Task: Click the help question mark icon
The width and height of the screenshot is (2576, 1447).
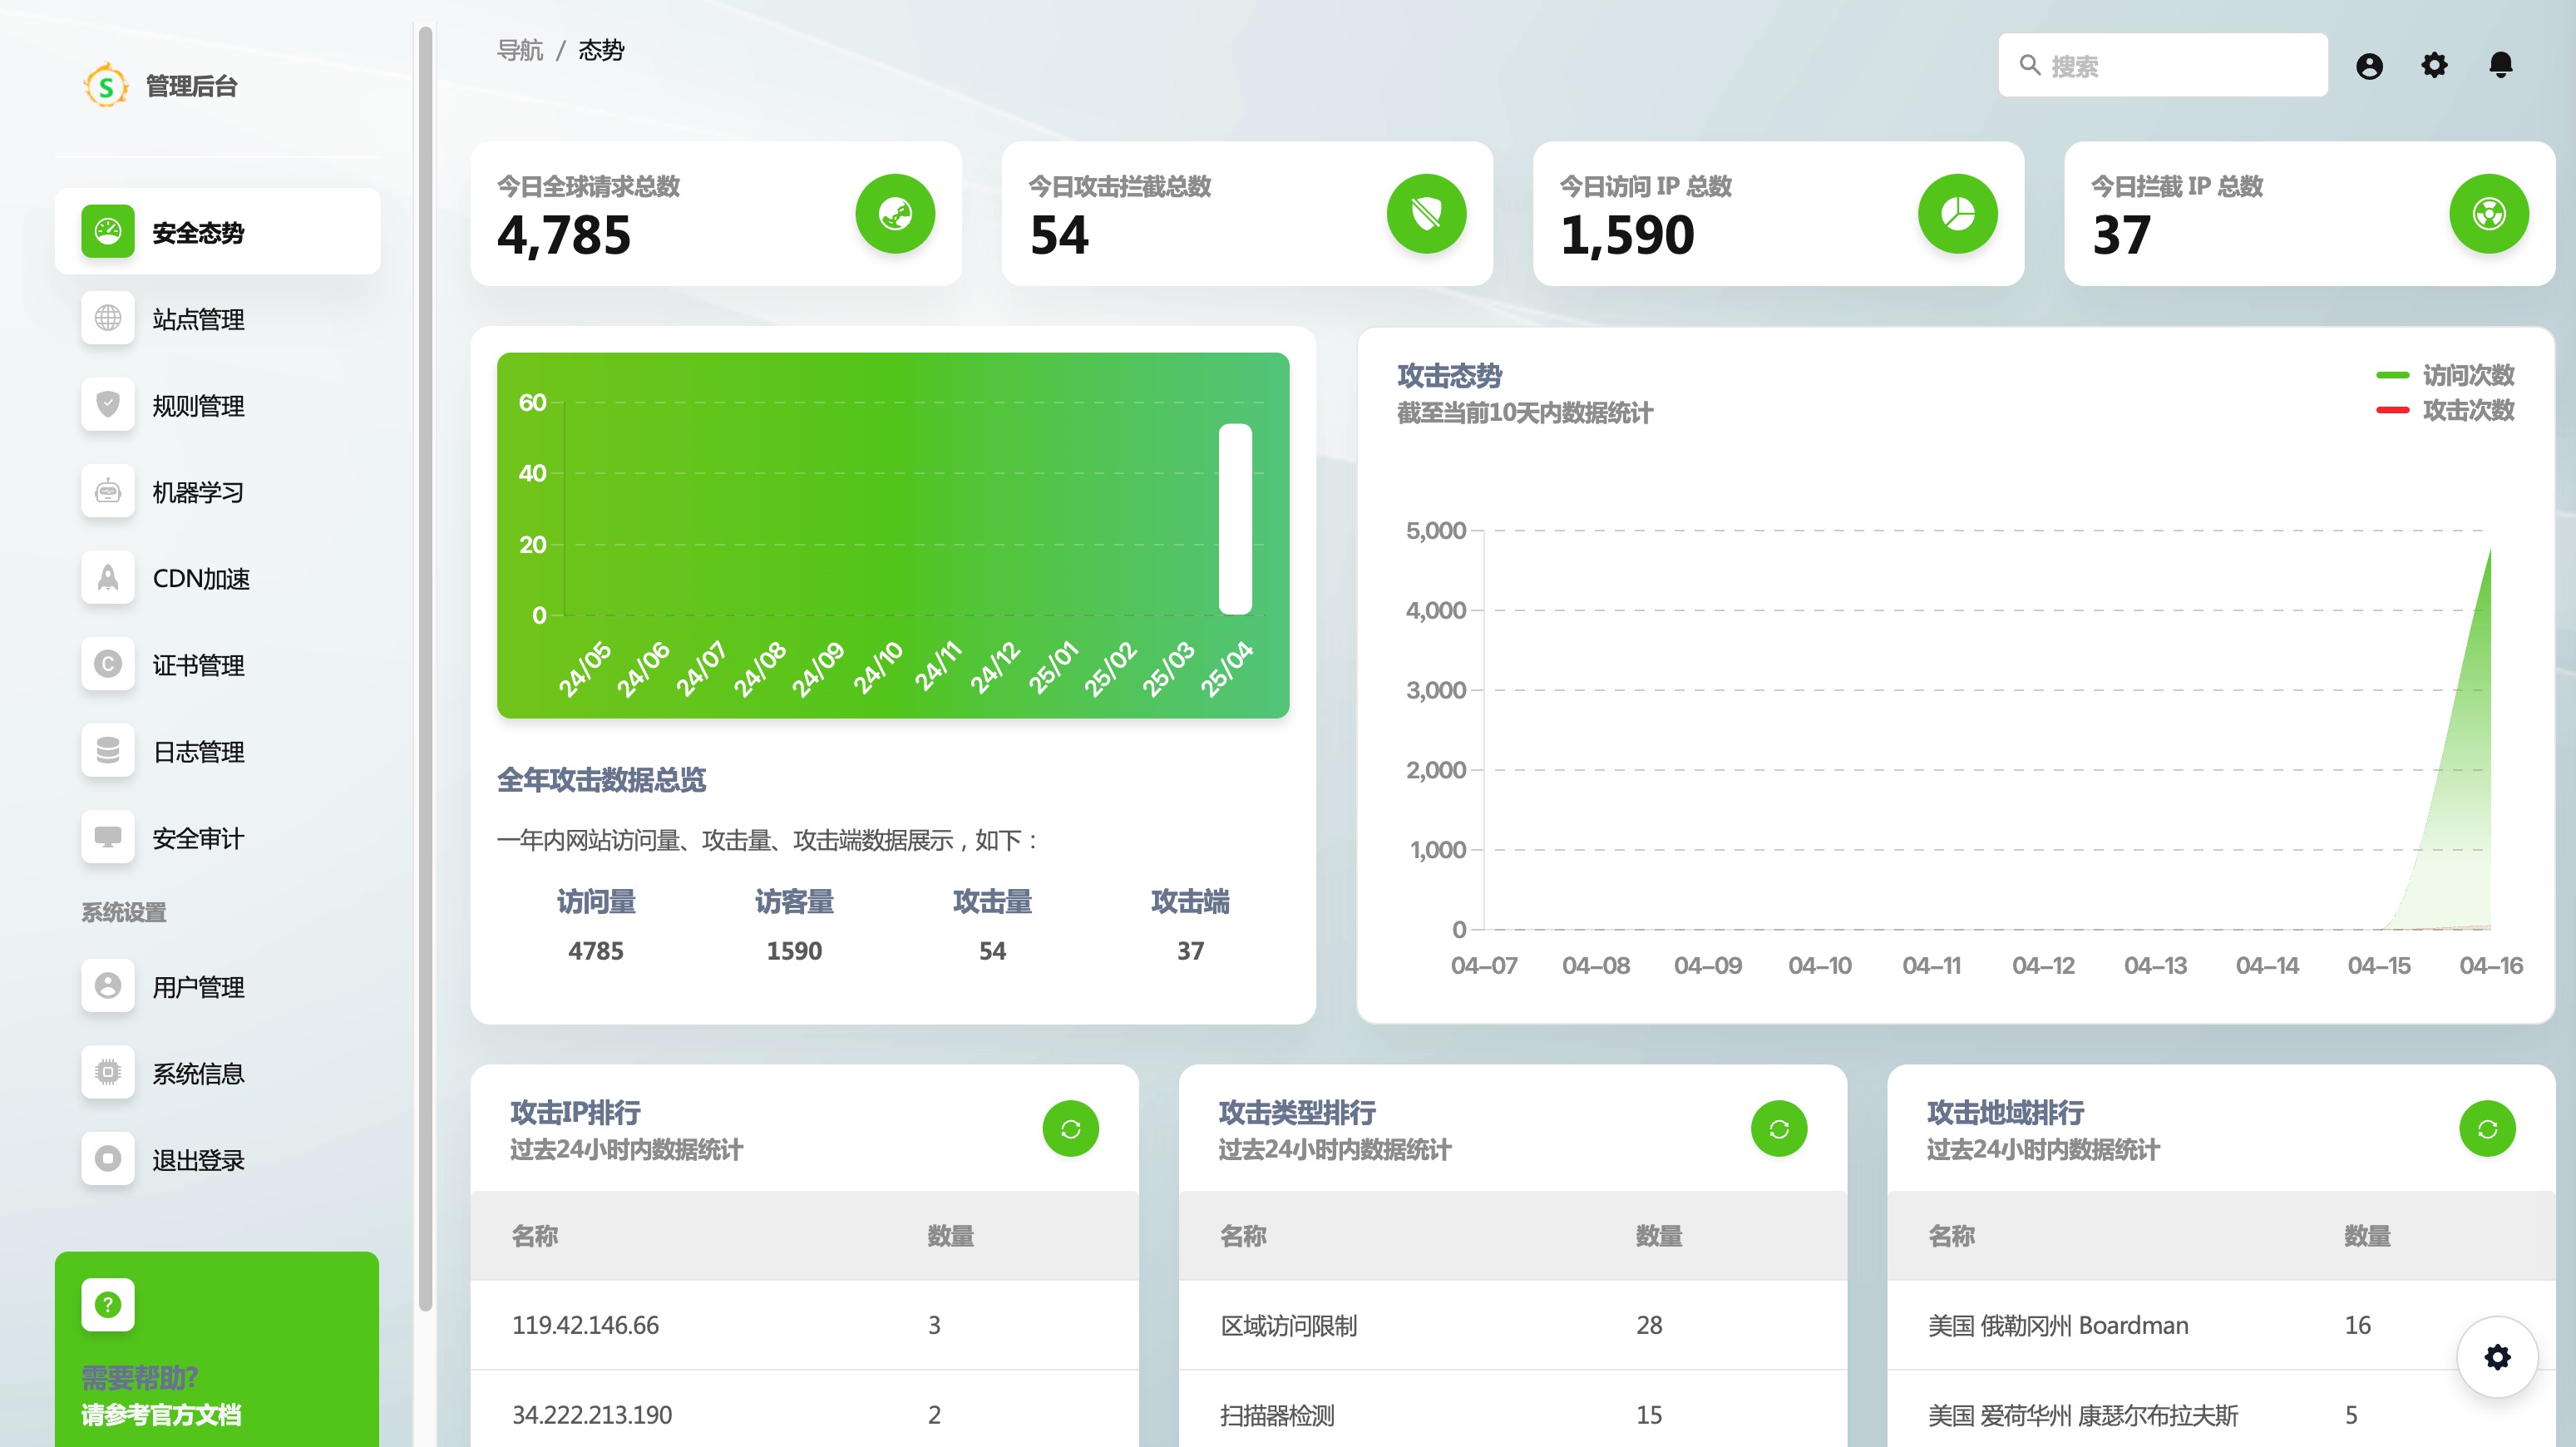Action: [108, 1304]
